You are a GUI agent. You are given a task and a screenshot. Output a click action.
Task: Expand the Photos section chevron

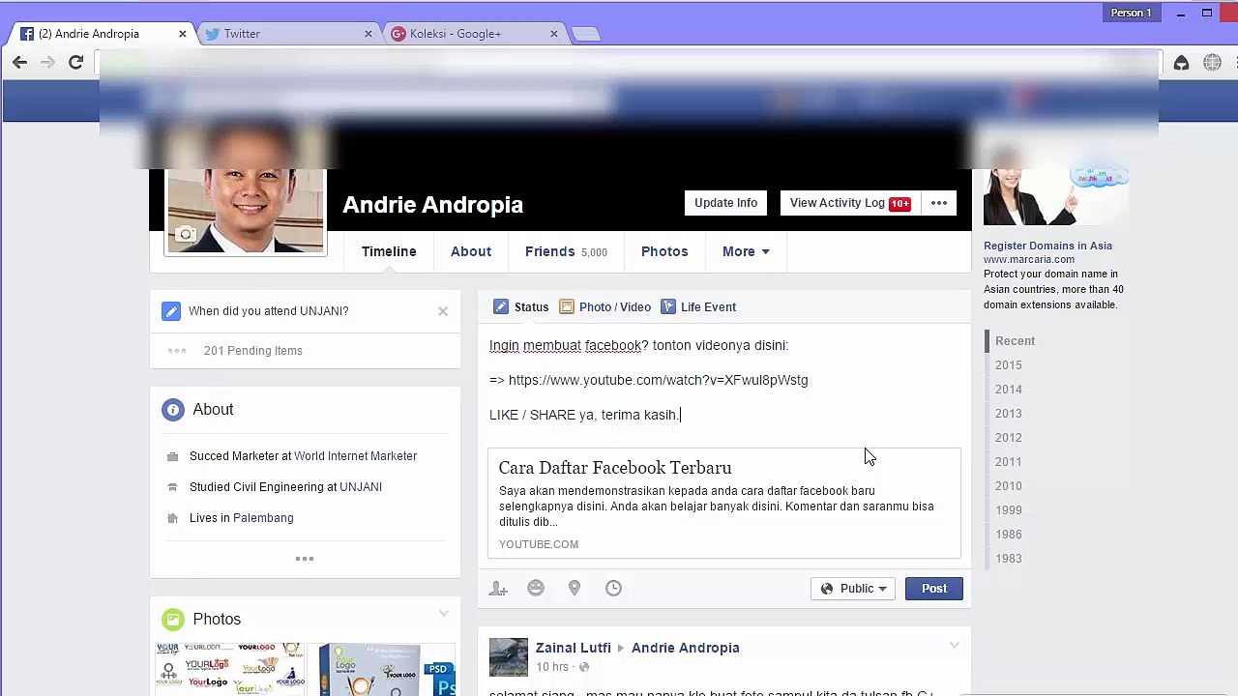tap(444, 614)
